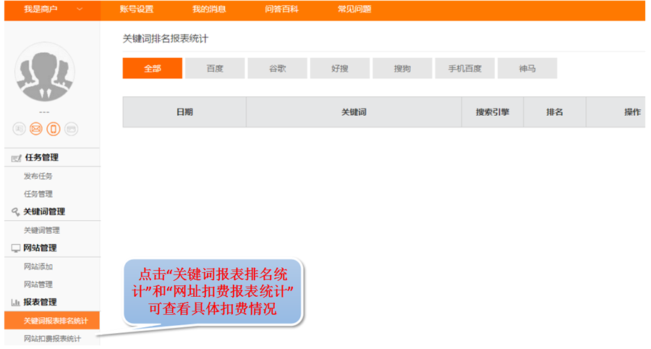Image resolution: width=651 pixels, height=349 pixels.
Task: Click the orange mobile phone icon
Action: click(54, 129)
